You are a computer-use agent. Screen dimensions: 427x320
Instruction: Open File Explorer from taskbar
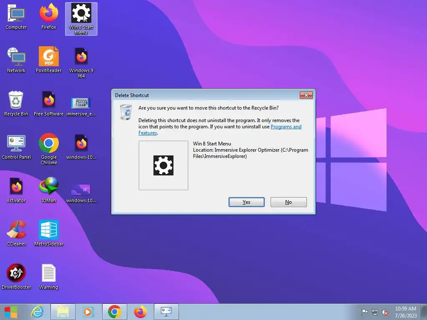pos(63,312)
